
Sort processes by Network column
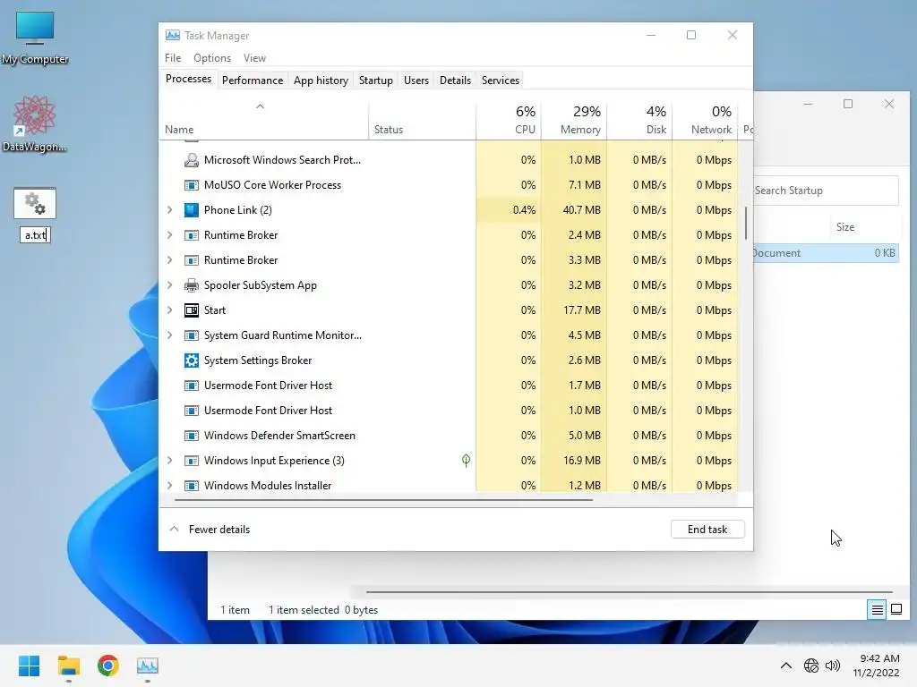point(706,120)
